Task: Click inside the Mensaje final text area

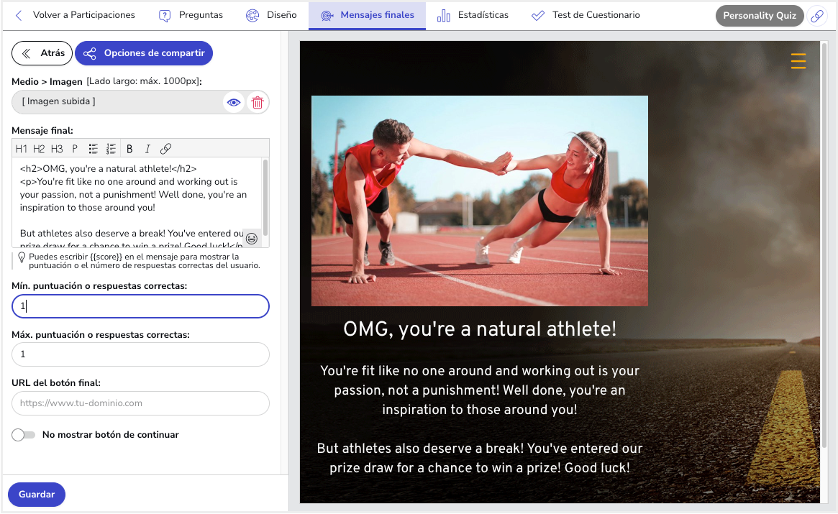Action: pos(136,202)
